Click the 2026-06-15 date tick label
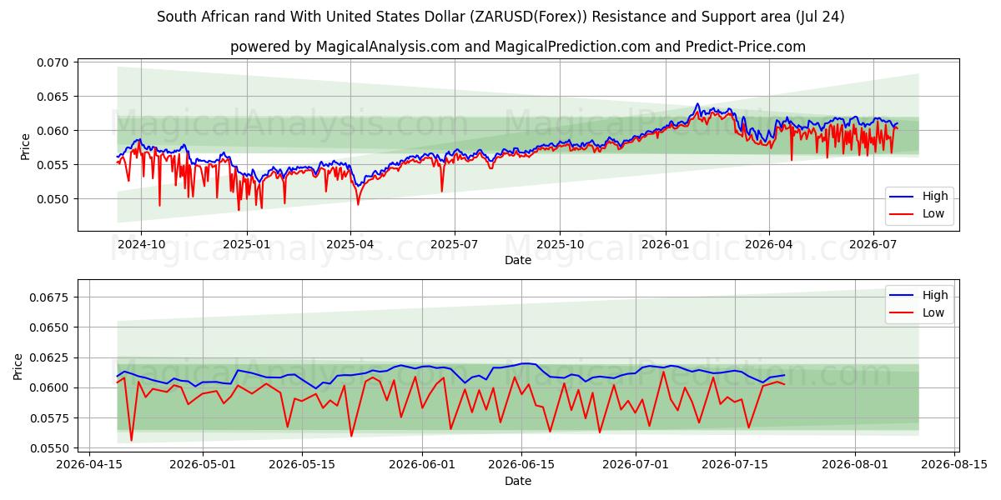This screenshot has height=500, width=1001. tap(522, 465)
